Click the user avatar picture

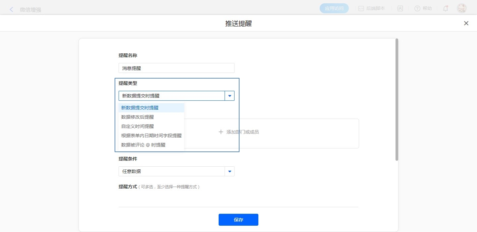(461, 9)
